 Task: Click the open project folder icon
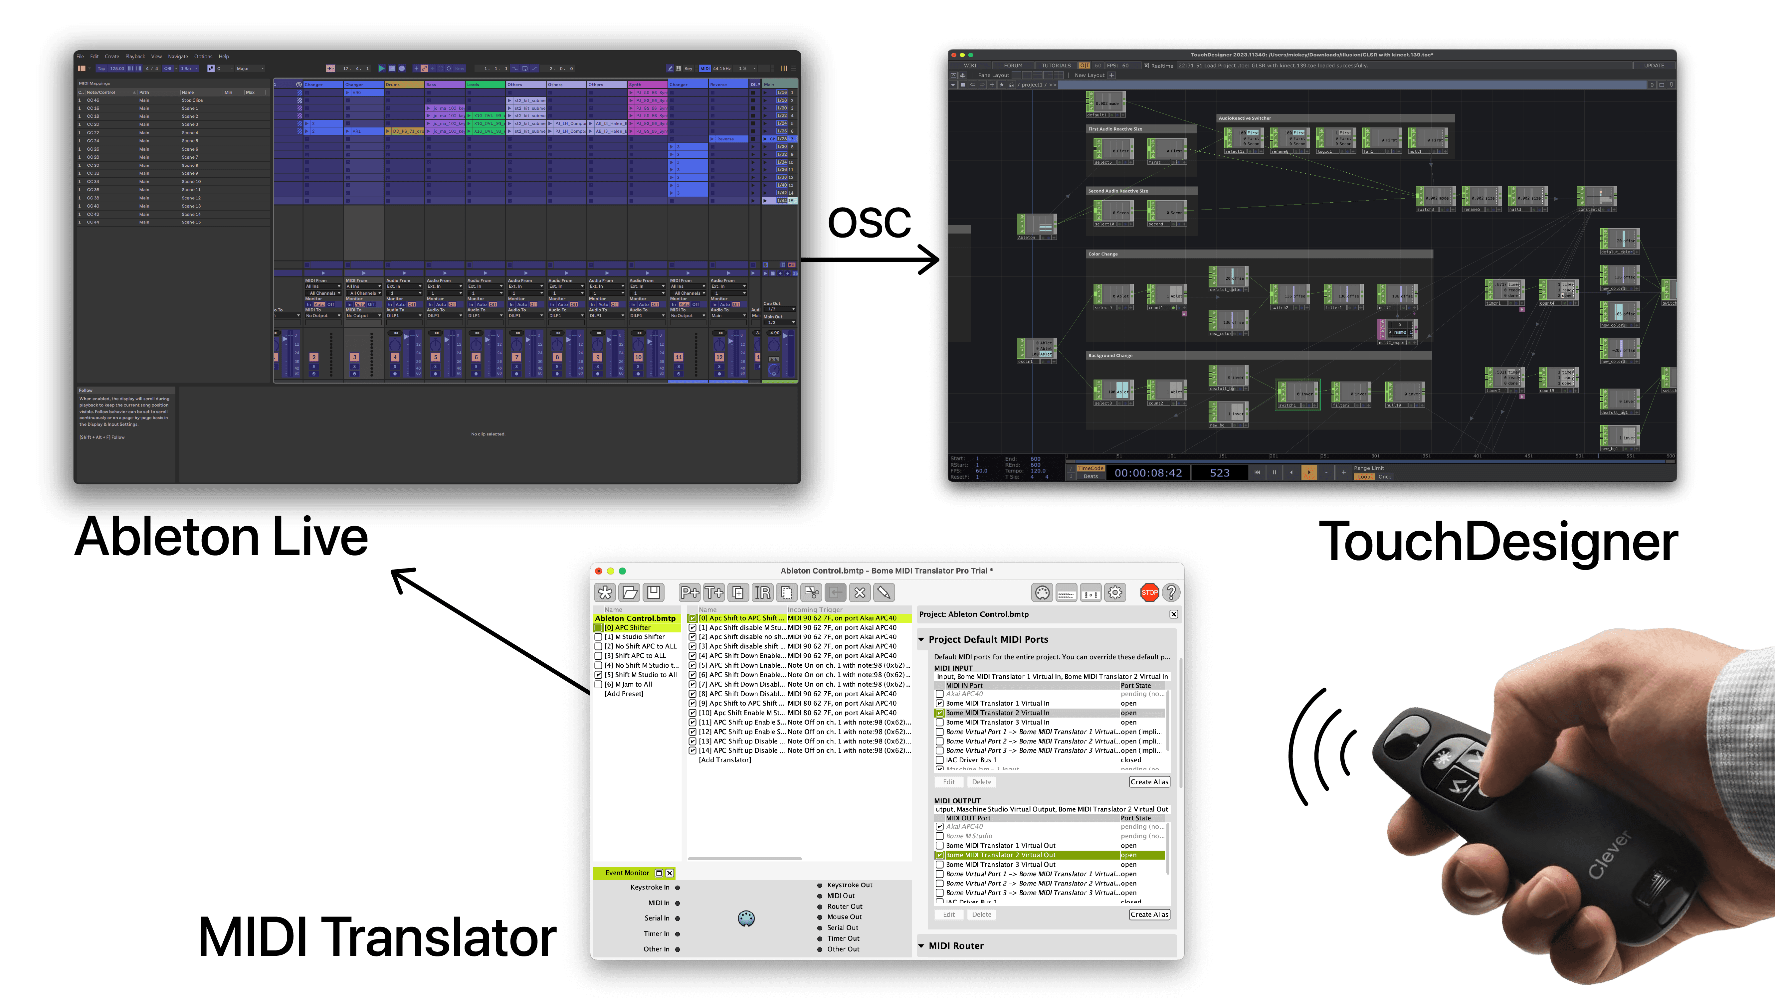click(x=629, y=592)
